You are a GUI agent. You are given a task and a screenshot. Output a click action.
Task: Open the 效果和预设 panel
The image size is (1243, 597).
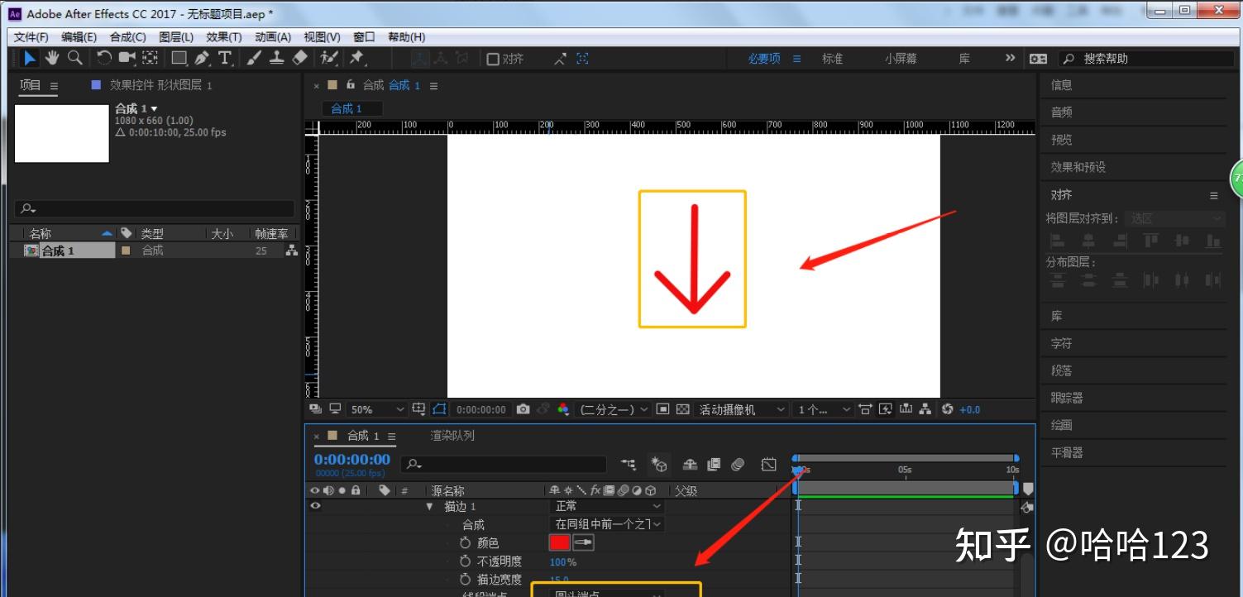[1078, 167]
